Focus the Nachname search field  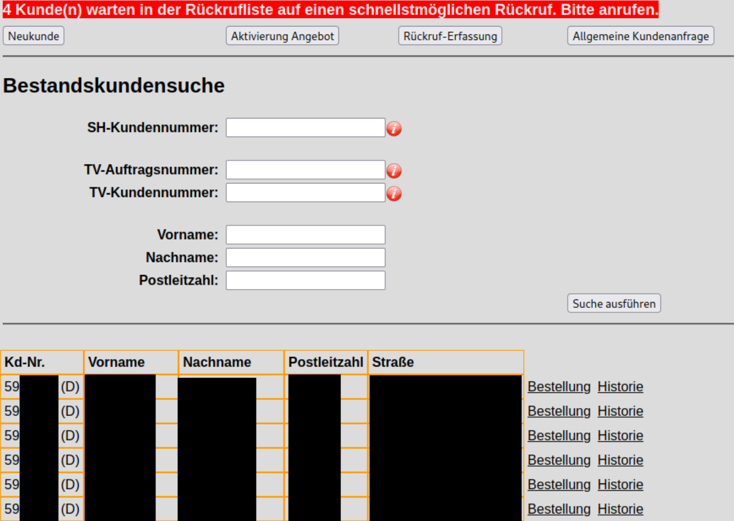305,257
